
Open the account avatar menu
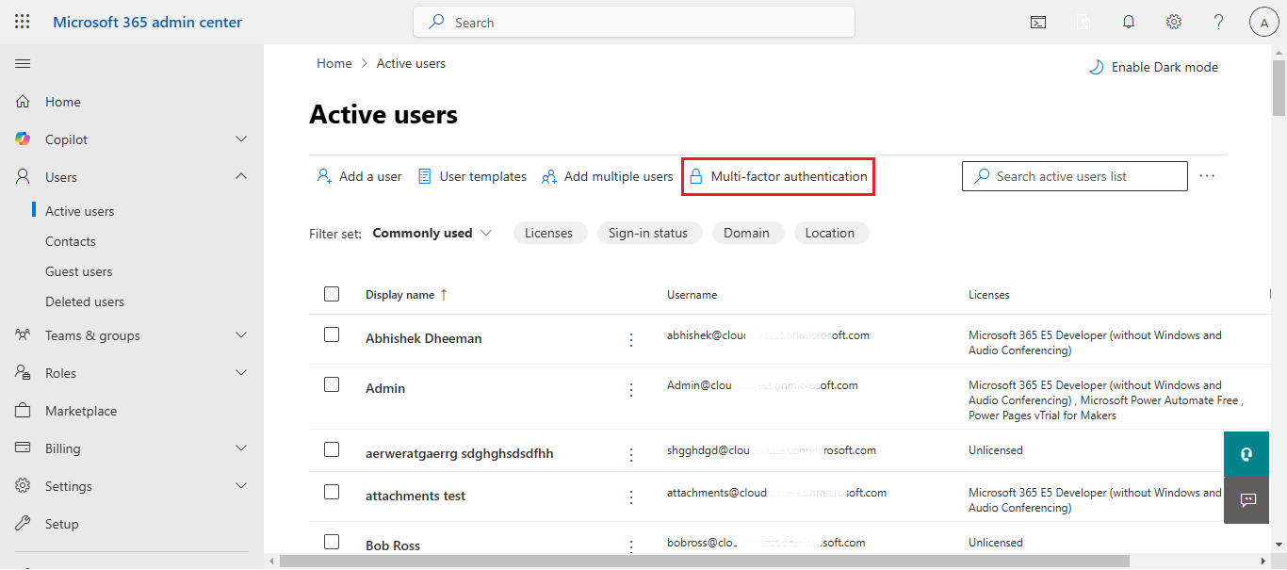tap(1264, 23)
